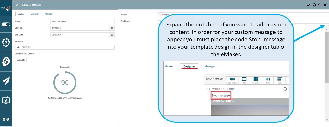The height and width of the screenshot is (127, 329).
Task: Click the Upload button under Custom HTML Content
Action: point(21,60)
